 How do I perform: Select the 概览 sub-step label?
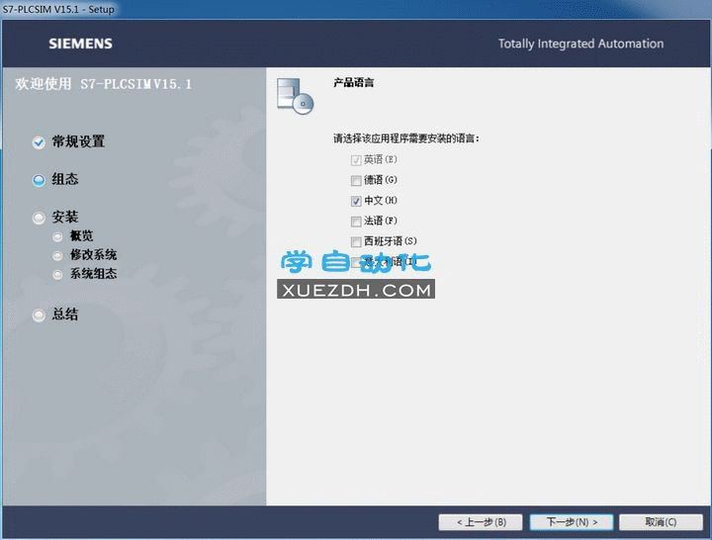[x=82, y=235]
